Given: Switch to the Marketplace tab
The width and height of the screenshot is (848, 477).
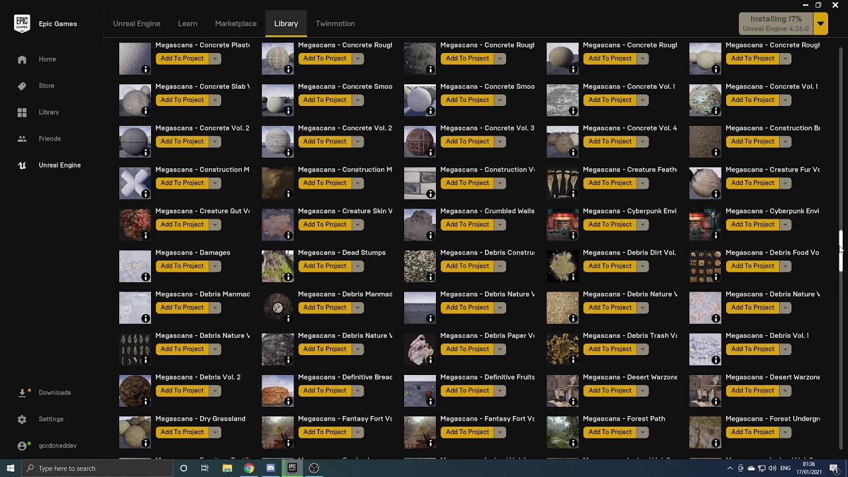Looking at the screenshot, I should click(x=235, y=23).
